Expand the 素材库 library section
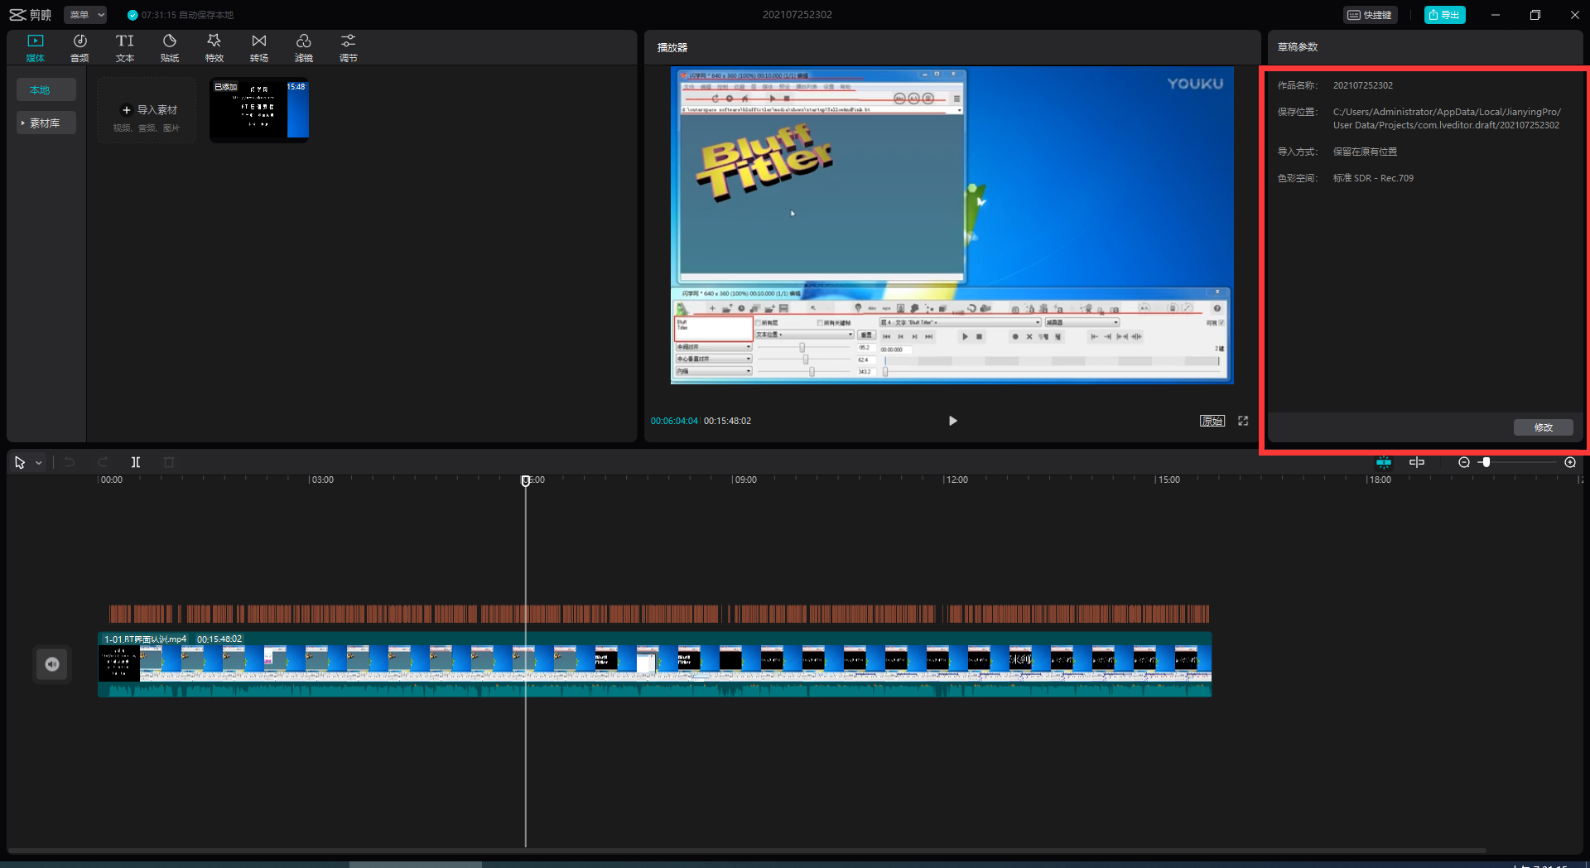This screenshot has height=868, width=1590. pyautogui.click(x=46, y=123)
